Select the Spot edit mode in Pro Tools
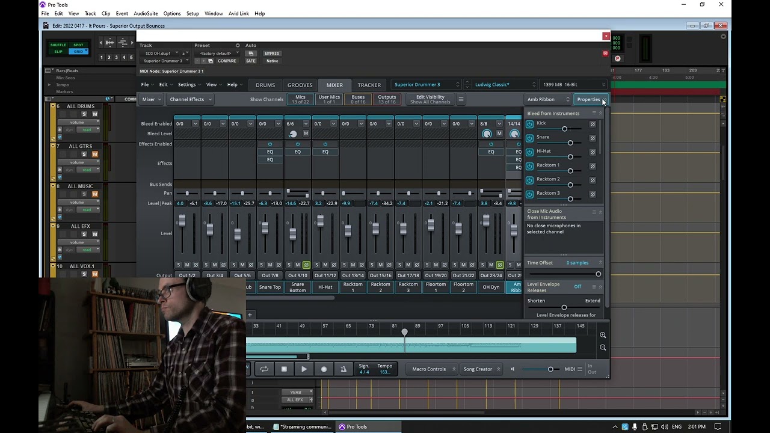The height and width of the screenshot is (433, 770). tap(78, 45)
